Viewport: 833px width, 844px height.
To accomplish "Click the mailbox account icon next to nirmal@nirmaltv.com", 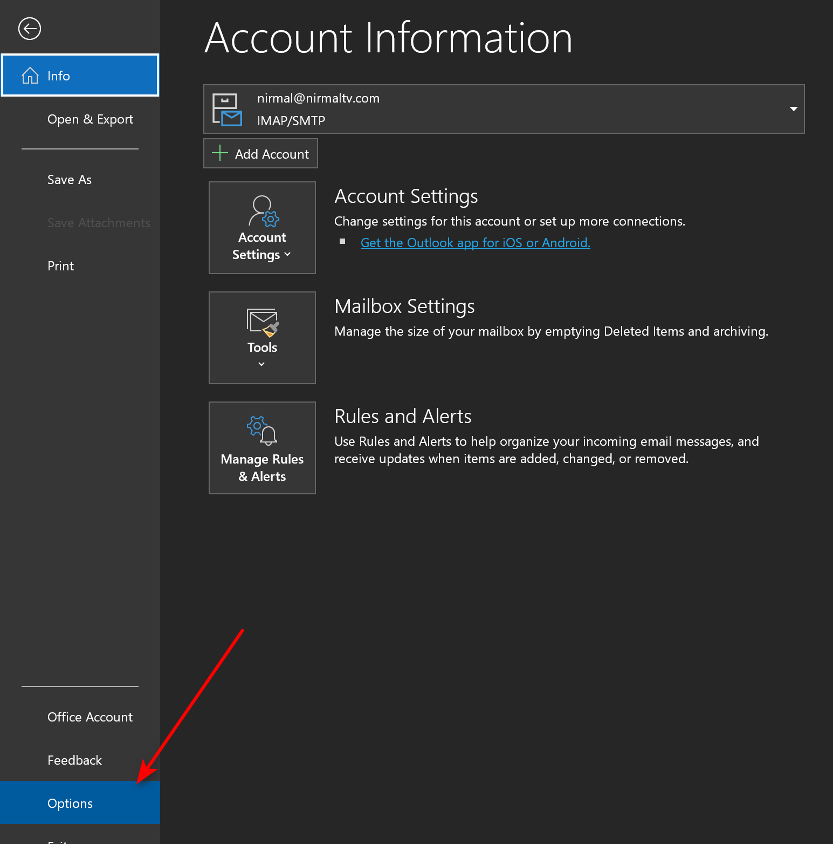I will (227, 109).
